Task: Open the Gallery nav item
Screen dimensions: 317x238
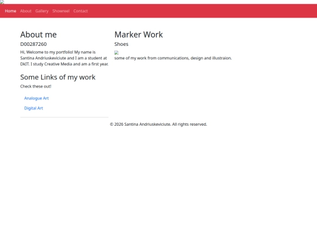Action: pyautogui.click(x=42, y=11)
